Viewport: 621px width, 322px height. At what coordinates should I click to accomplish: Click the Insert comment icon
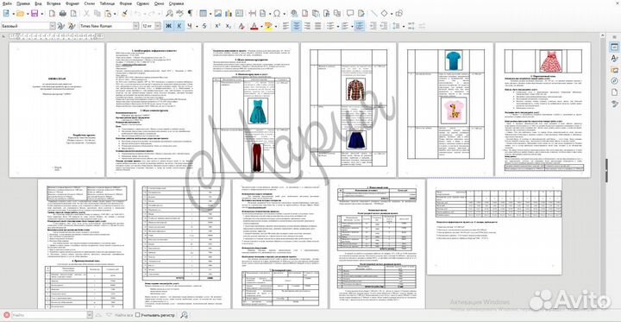coord(350,14)
